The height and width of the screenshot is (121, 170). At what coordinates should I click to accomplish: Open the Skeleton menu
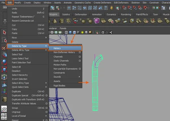click(135, 3)
